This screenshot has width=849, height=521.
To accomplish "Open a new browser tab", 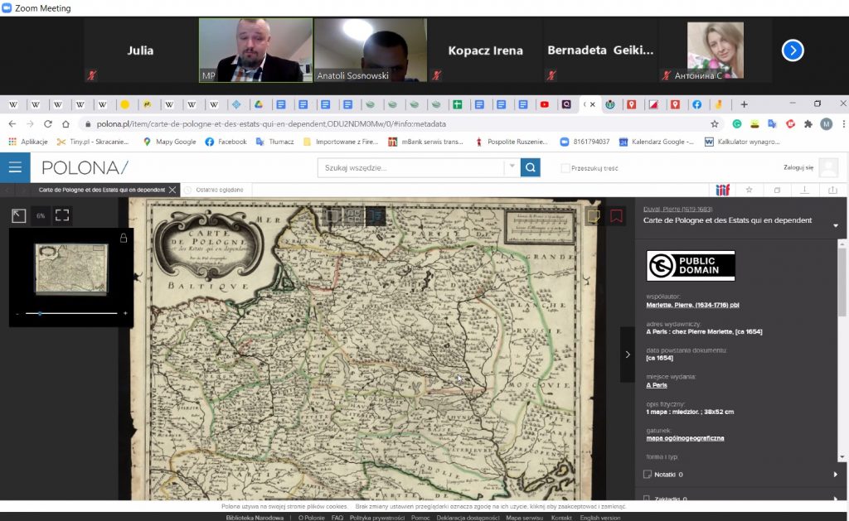I will pyautogui.click(x=744, y=104).
